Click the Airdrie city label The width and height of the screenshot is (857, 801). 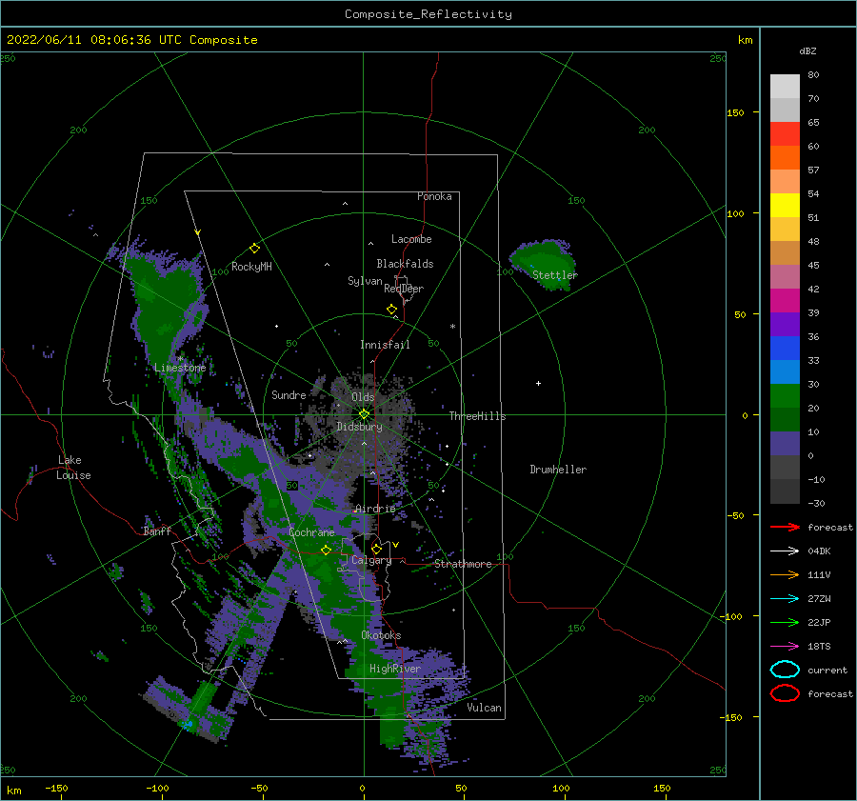click(x=375, y=509)
